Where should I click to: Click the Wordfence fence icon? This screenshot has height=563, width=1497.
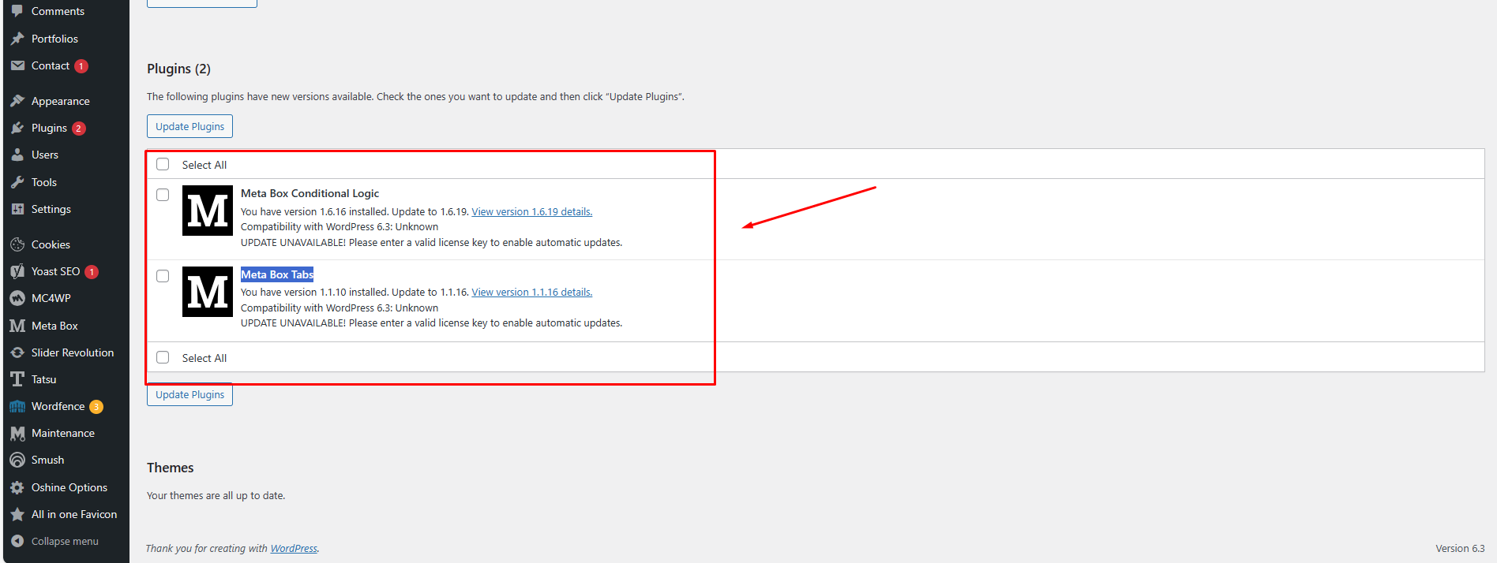[17, 406]
